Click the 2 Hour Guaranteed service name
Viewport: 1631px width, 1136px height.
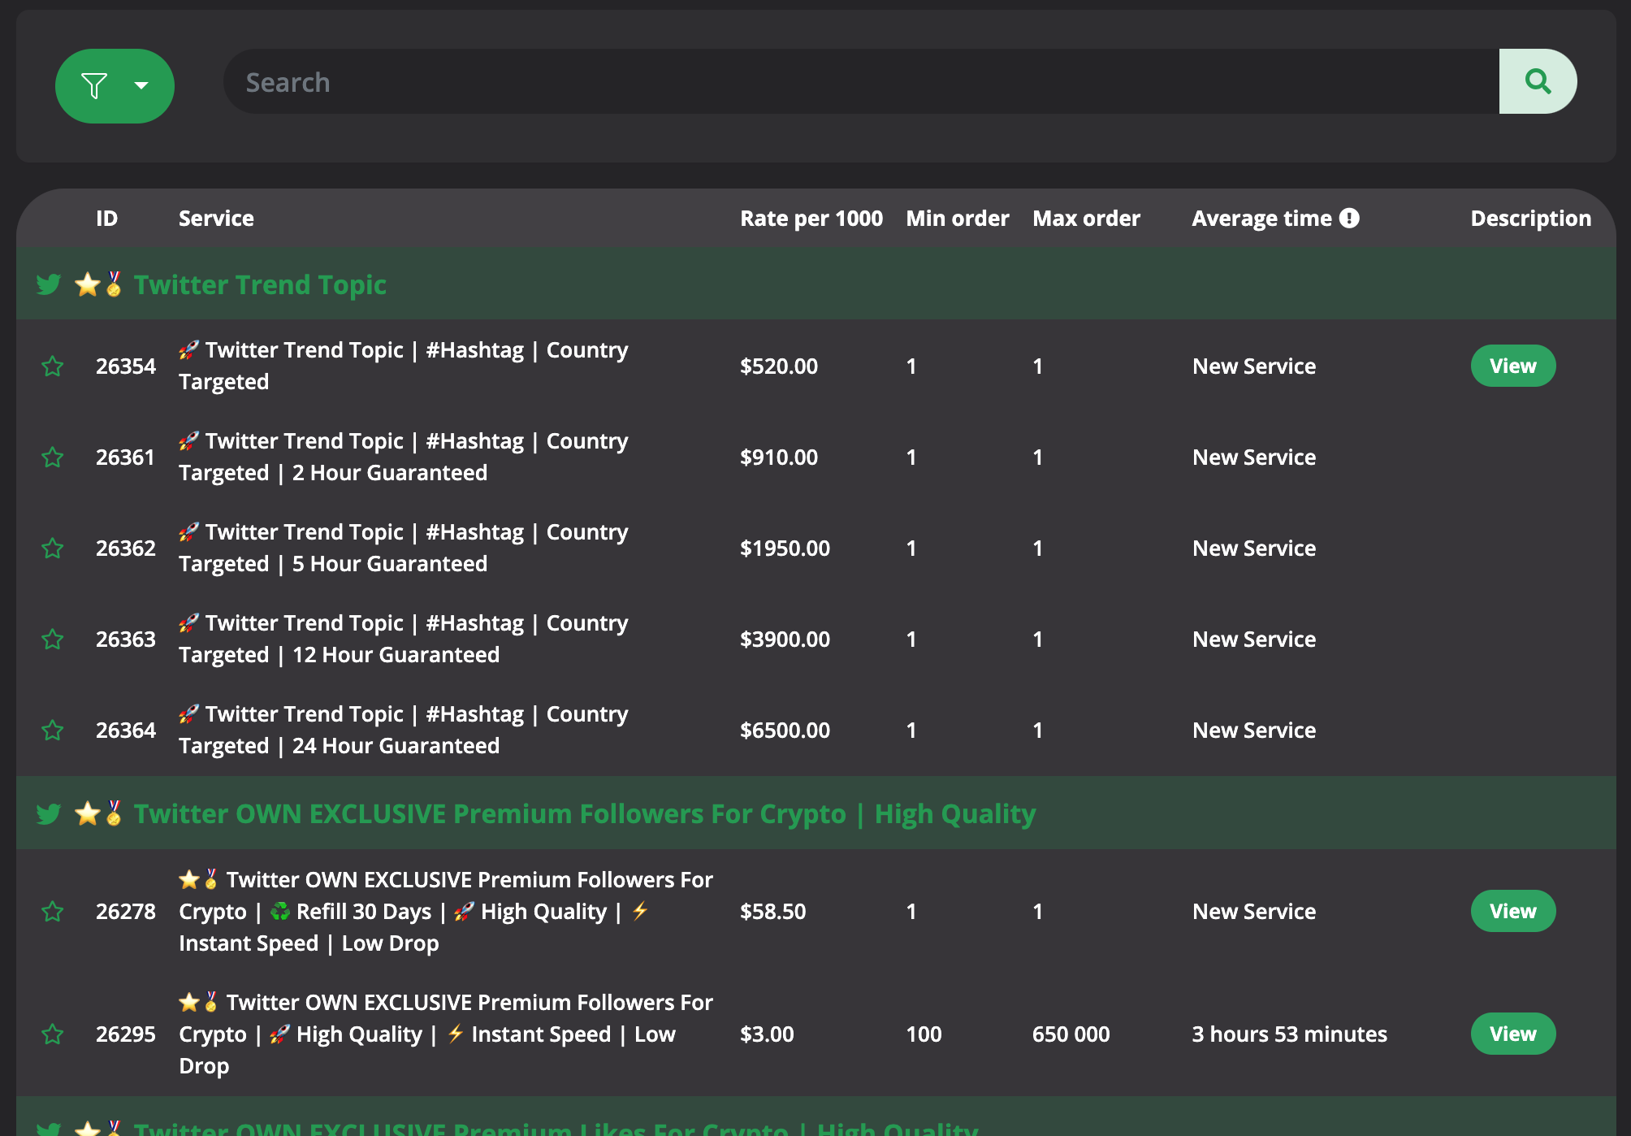pyautogui.click(x=403, y=457)
